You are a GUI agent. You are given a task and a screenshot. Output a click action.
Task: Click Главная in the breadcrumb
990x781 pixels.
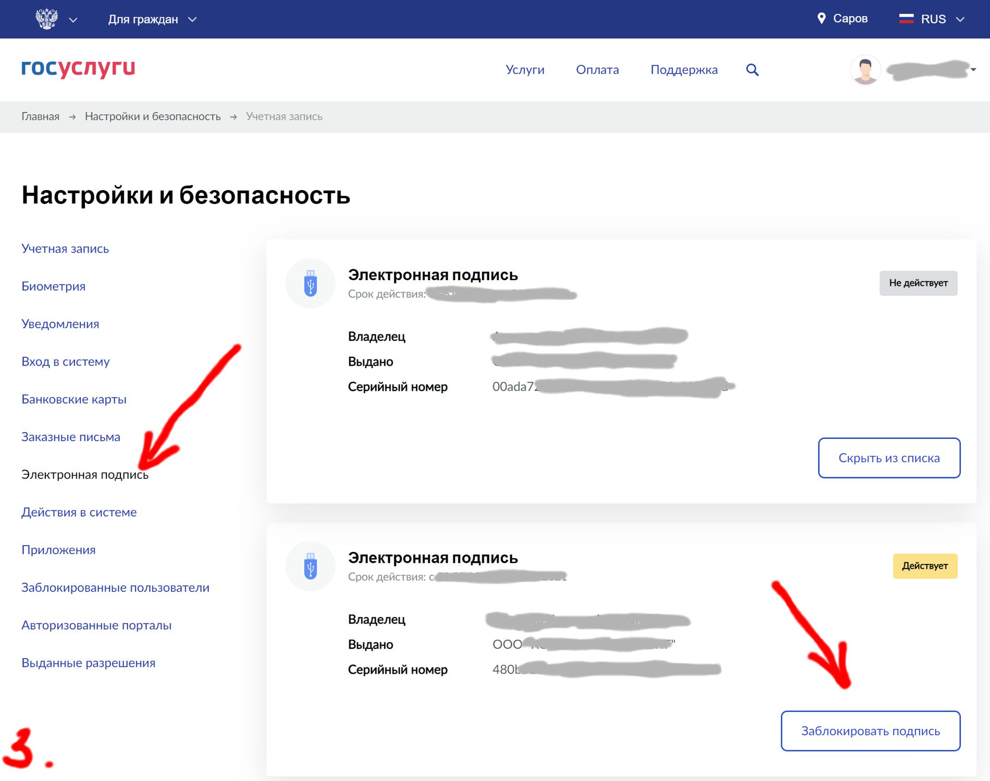point(40,117)
